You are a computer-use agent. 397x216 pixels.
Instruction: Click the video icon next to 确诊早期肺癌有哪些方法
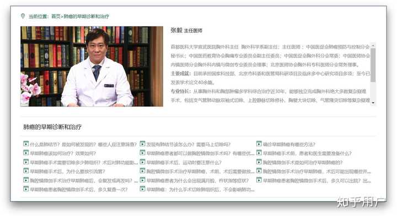[259, 144]
